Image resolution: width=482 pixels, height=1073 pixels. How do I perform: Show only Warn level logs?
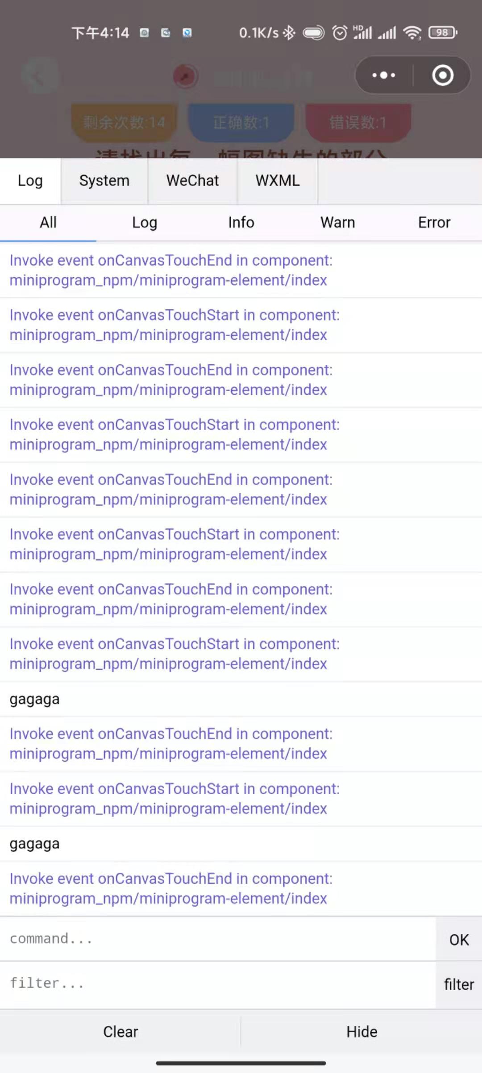[337, 222]
